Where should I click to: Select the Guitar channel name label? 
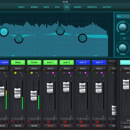34,62
